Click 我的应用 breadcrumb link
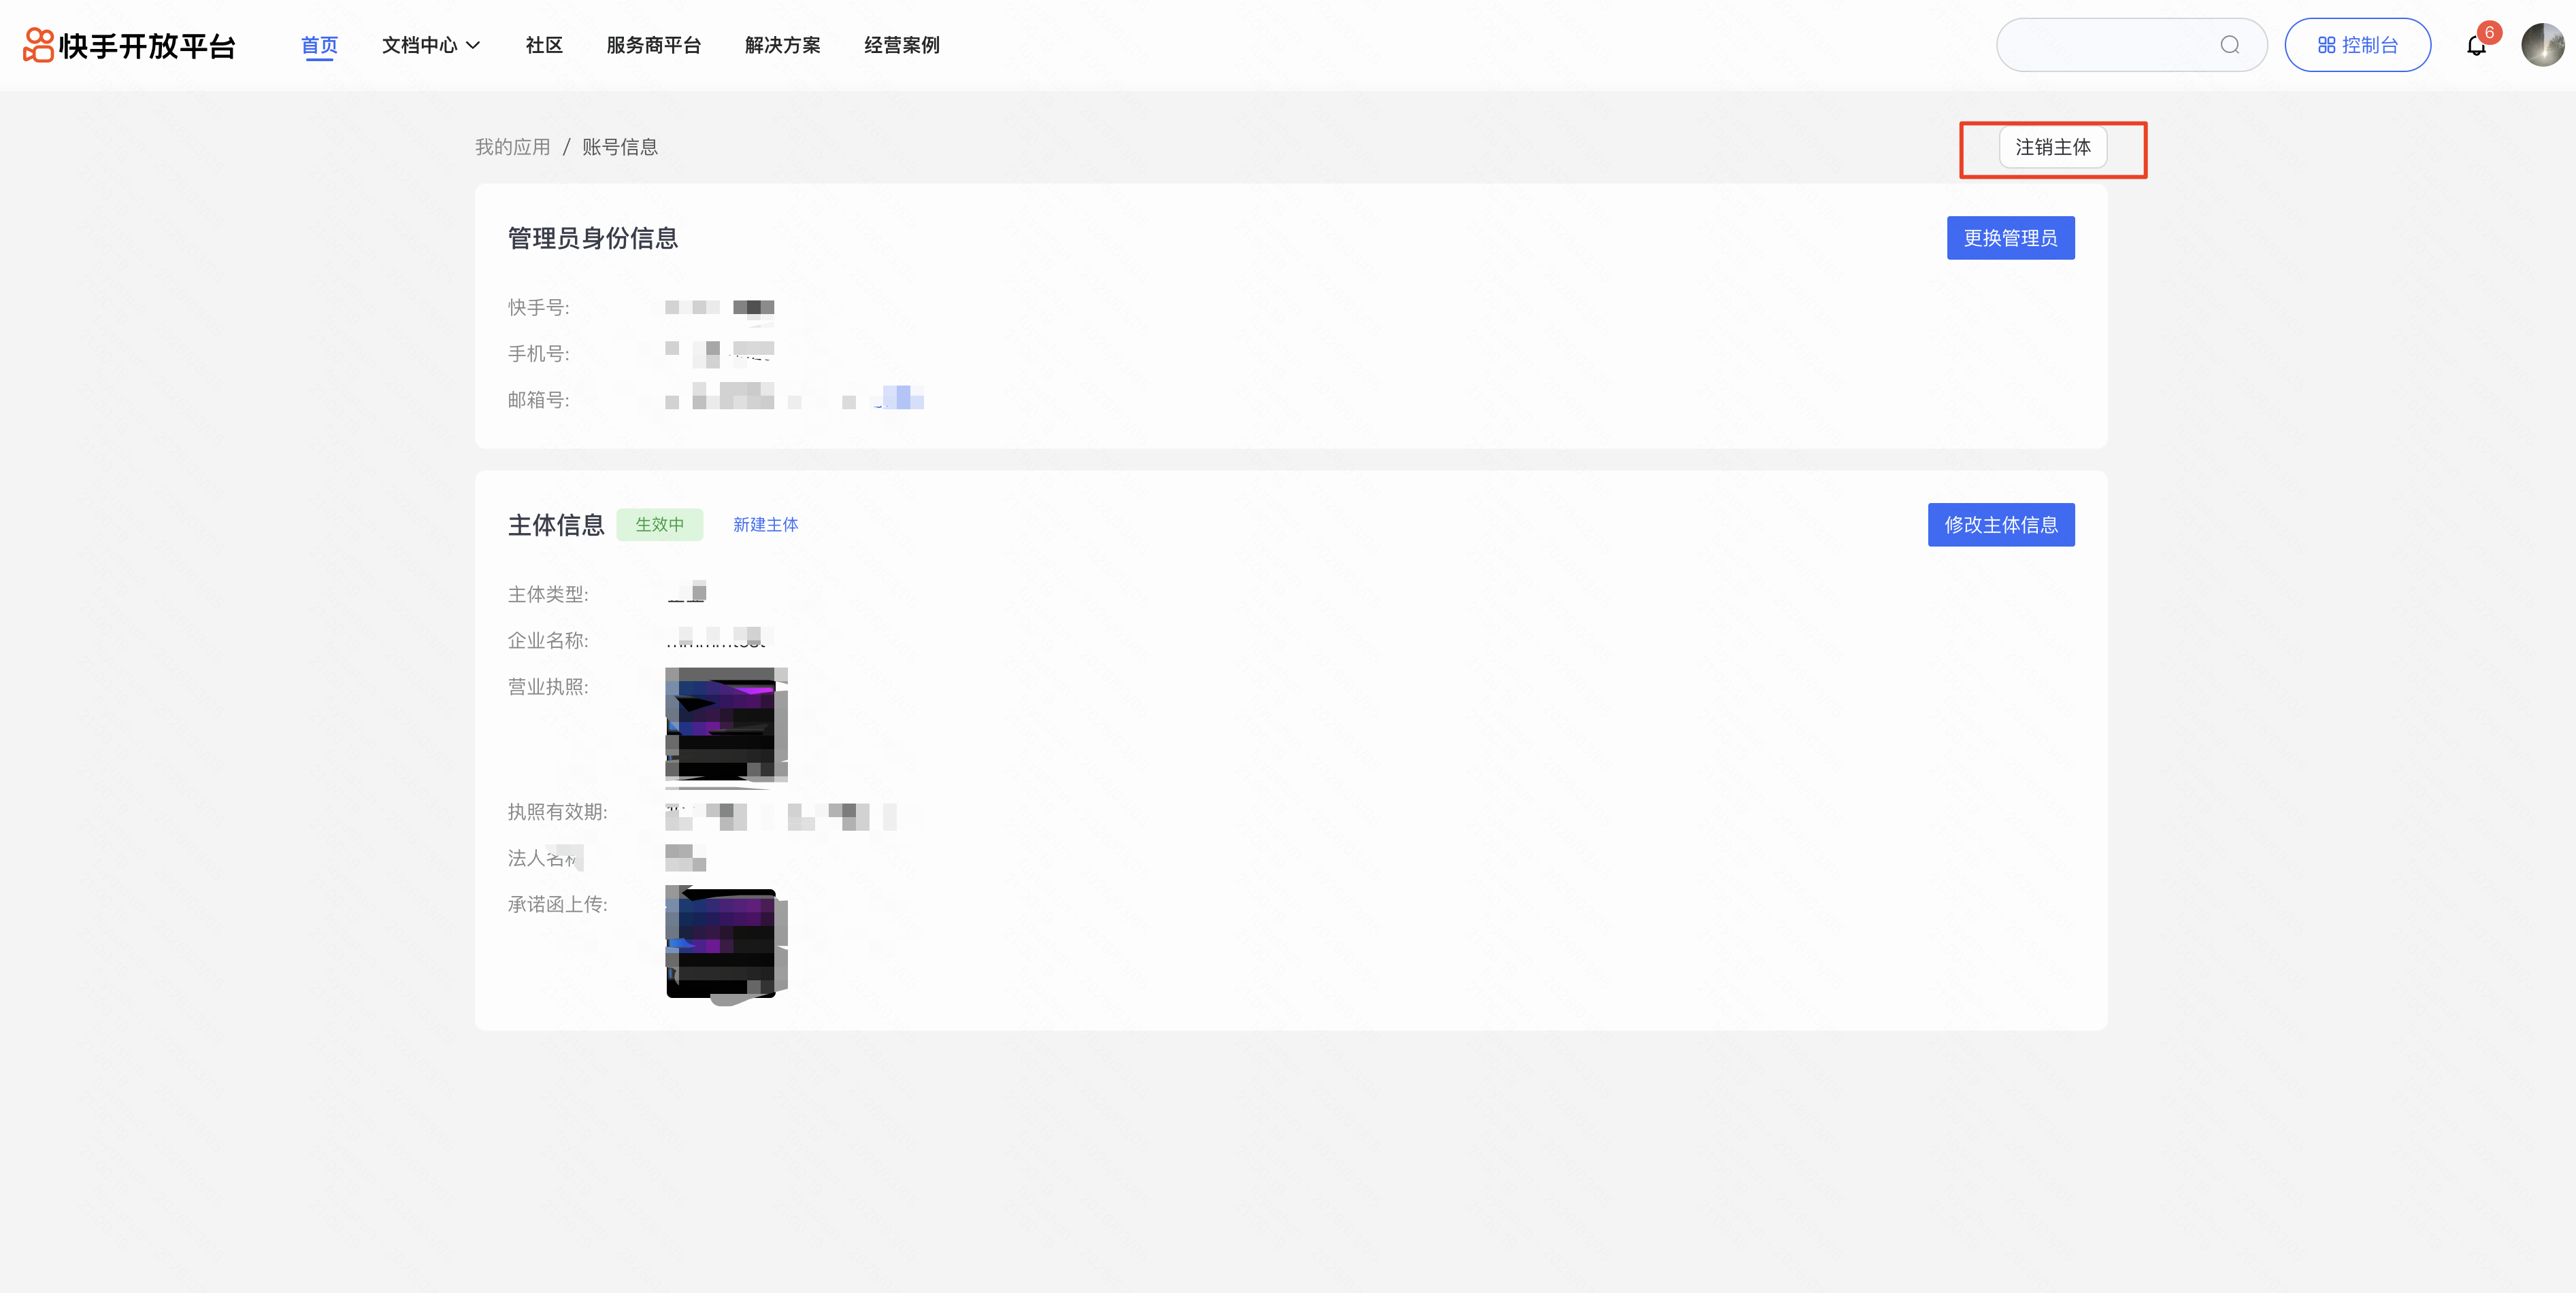The width and height of the screenshot is (2576, 1293). pyautogui.click(x=512, y=147)
